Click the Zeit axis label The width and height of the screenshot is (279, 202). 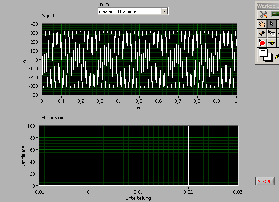(138, 107)
